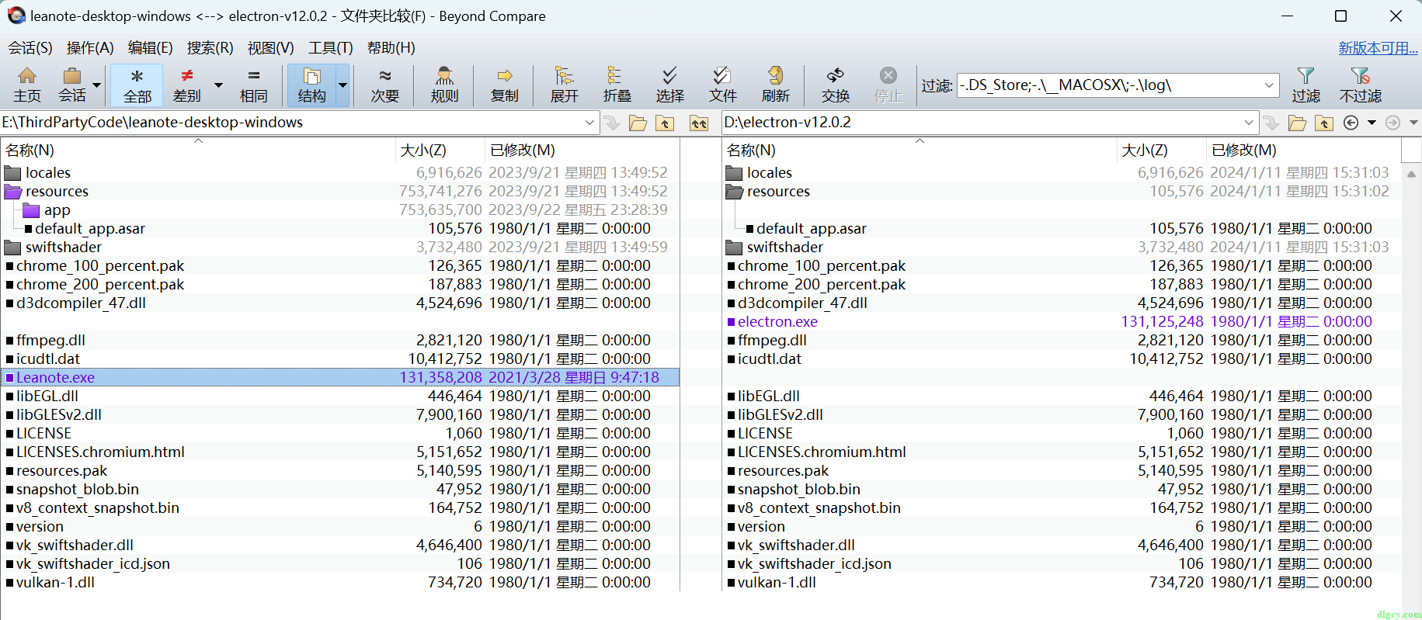Open the 操作(A) menu

point(90,48)
